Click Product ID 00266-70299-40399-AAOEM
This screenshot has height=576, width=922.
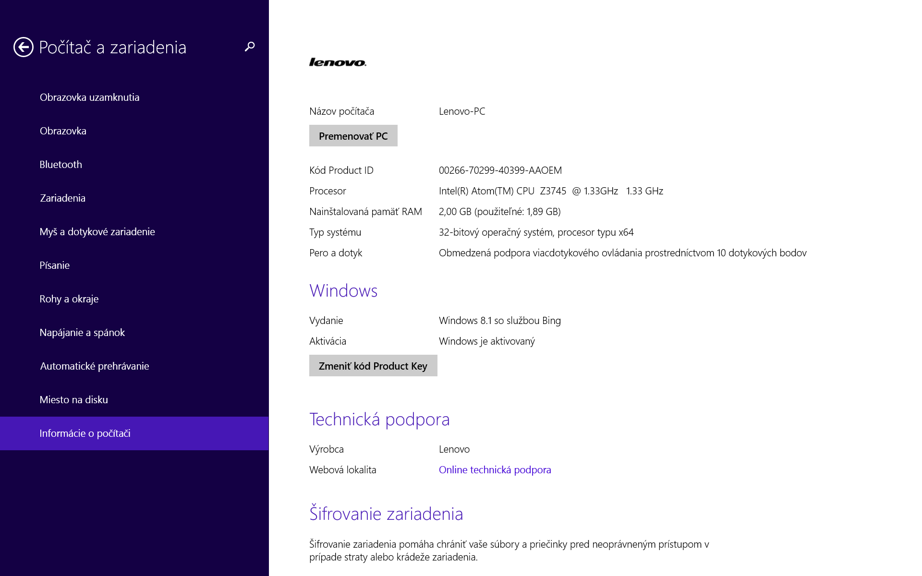(x=500, y=170)
